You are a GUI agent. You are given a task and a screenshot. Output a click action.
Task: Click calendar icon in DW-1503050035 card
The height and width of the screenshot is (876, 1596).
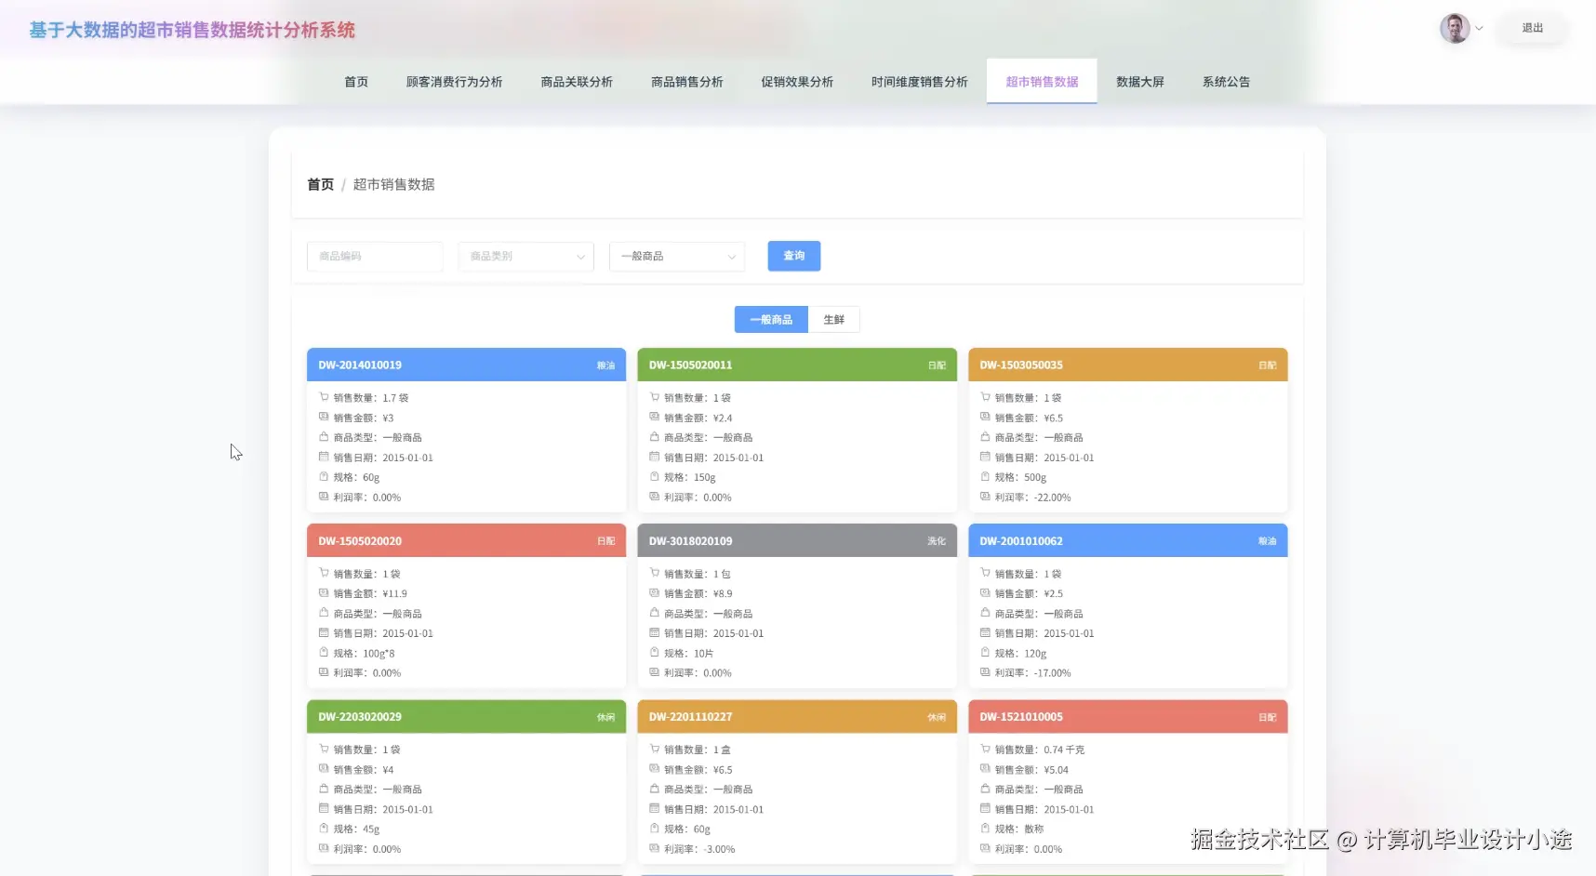point(985,457)
